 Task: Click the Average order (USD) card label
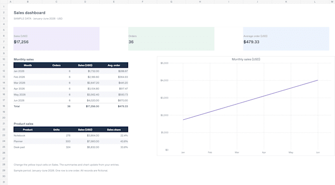click(x=255, y=36)
